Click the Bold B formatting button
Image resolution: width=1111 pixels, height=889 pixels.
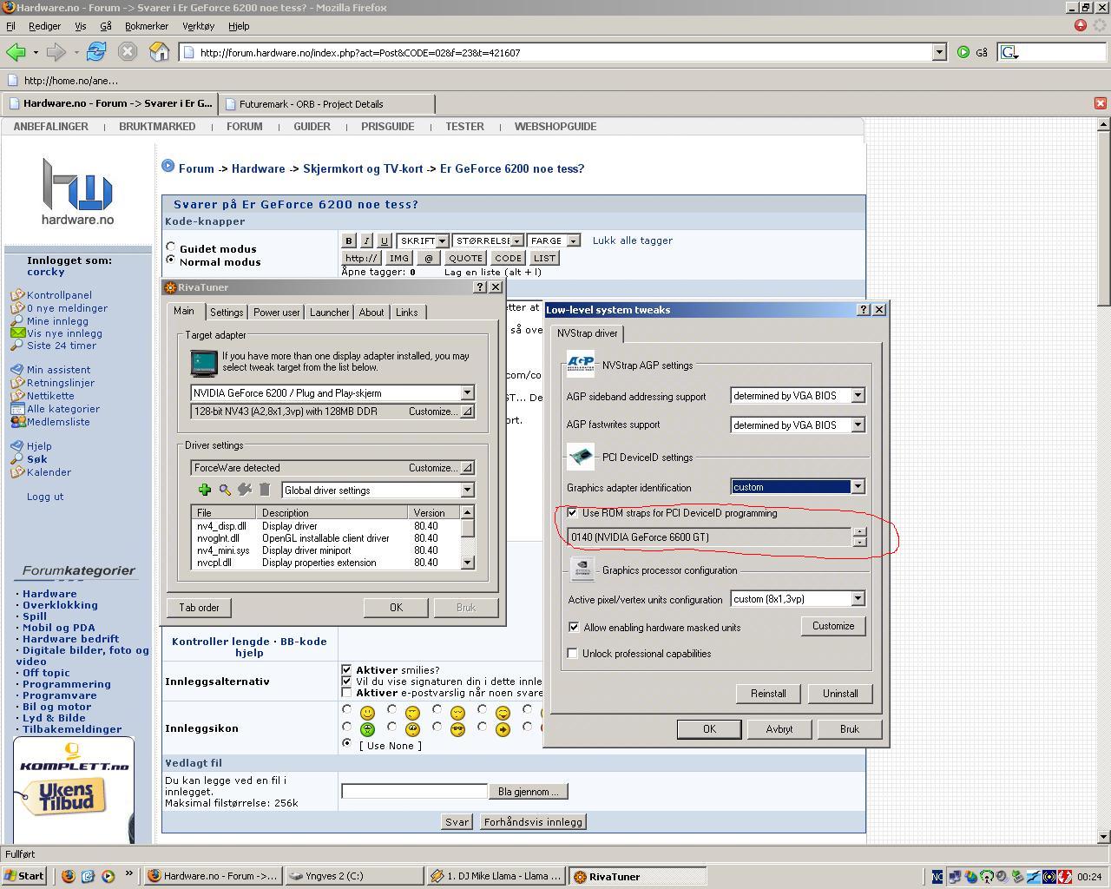[x=349, y=240]
